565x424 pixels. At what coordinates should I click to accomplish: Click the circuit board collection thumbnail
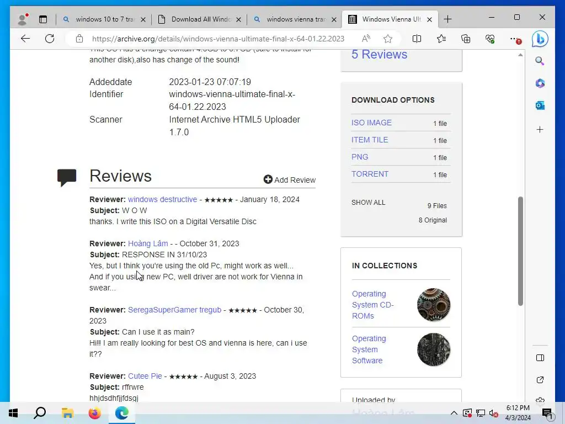(x=434, y=349)
